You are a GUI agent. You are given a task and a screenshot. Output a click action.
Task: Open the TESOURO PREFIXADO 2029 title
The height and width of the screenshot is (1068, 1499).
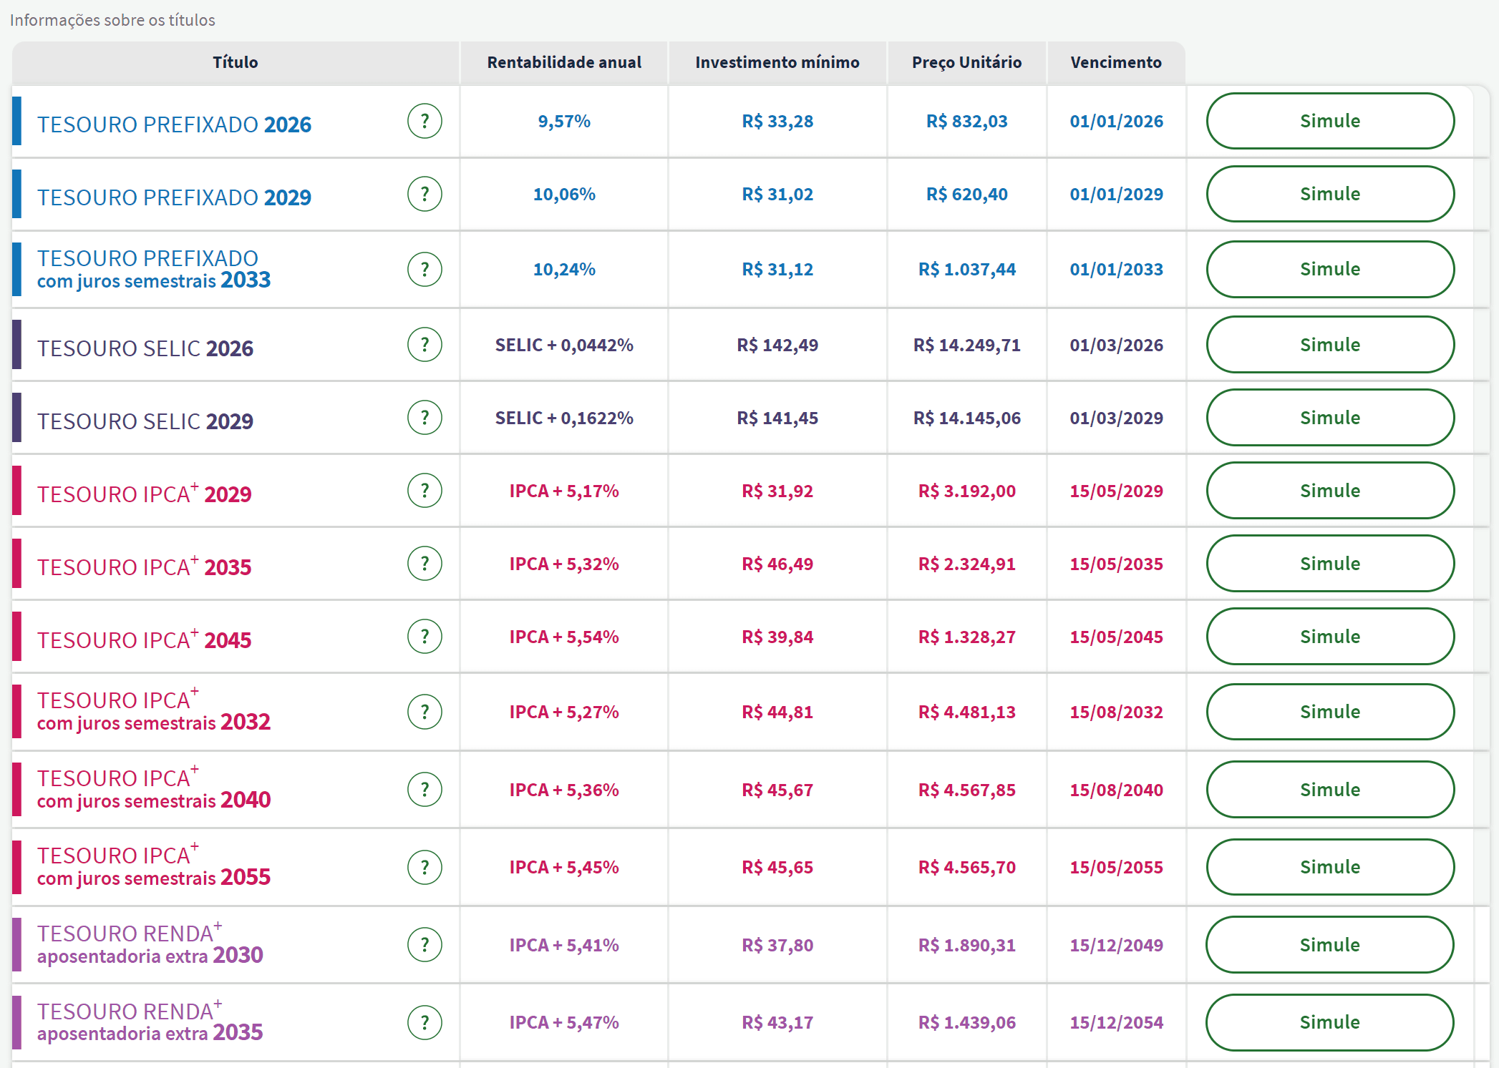174,197
